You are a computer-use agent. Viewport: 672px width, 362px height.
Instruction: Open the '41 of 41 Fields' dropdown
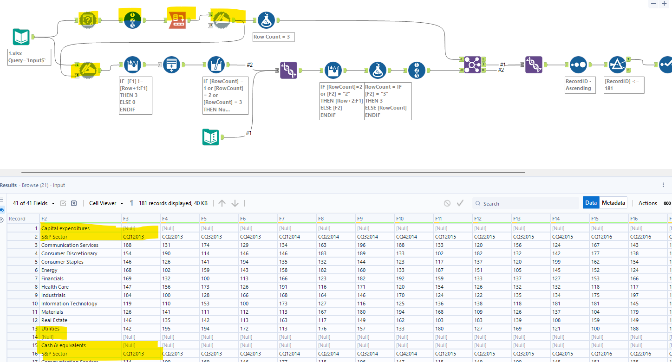tap(33, 203)
